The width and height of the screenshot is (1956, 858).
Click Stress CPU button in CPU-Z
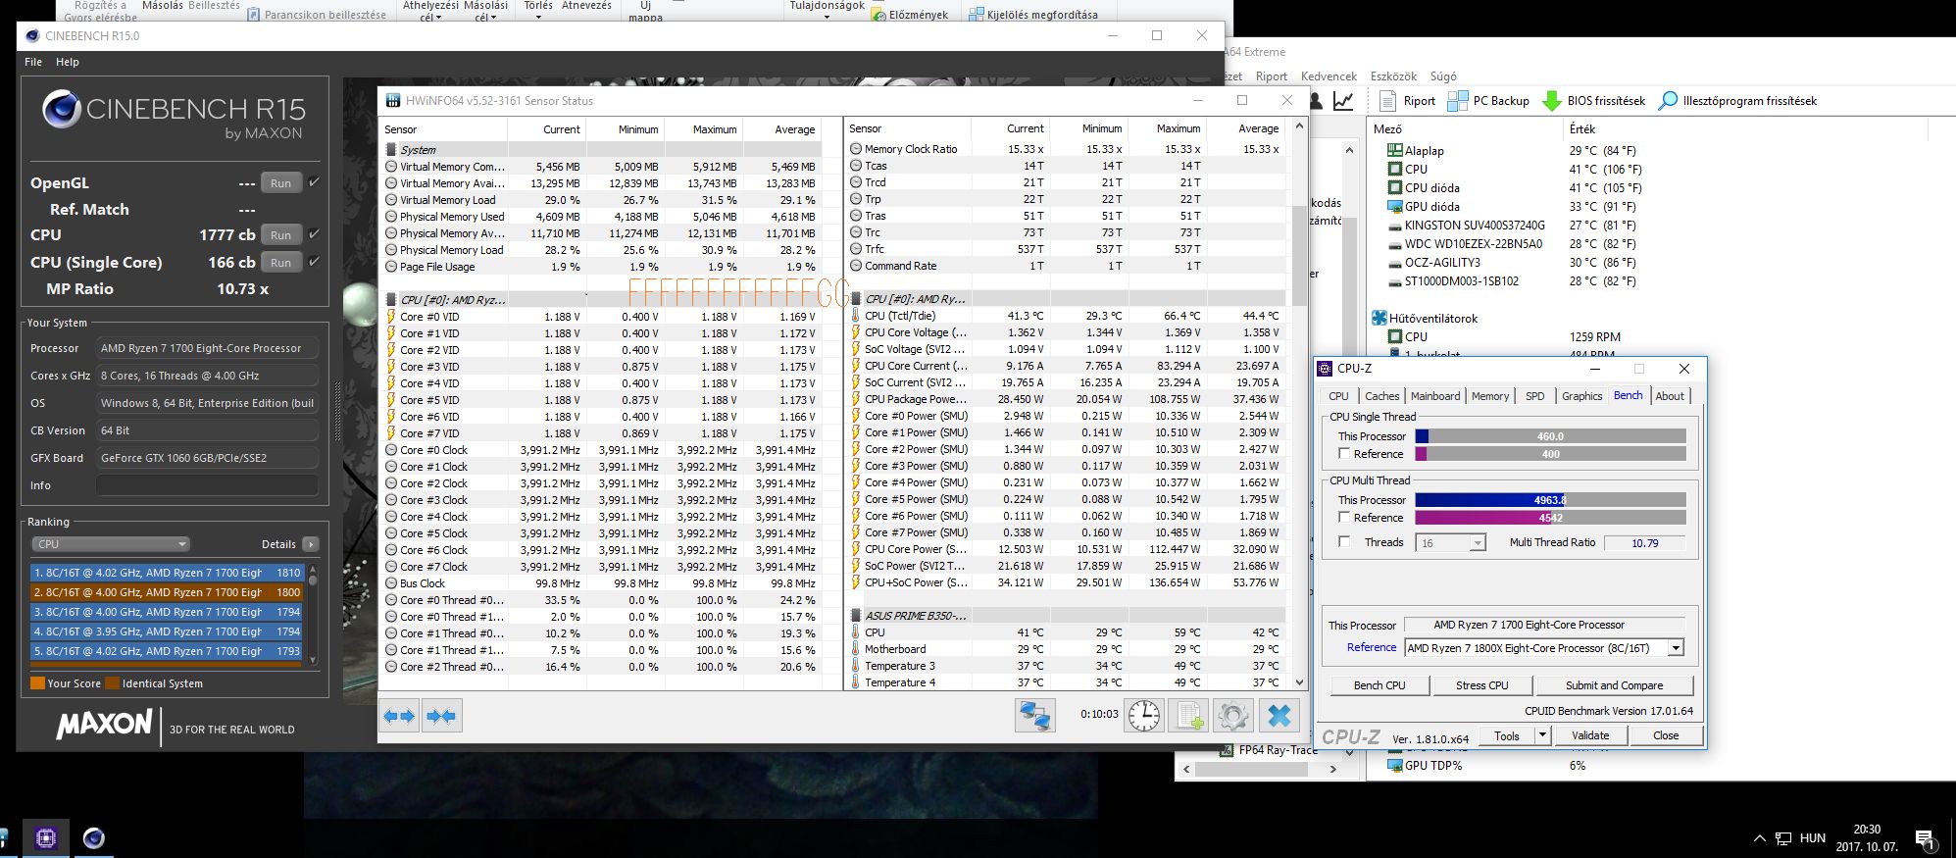pyautogui.click(x=1481, y=685)
